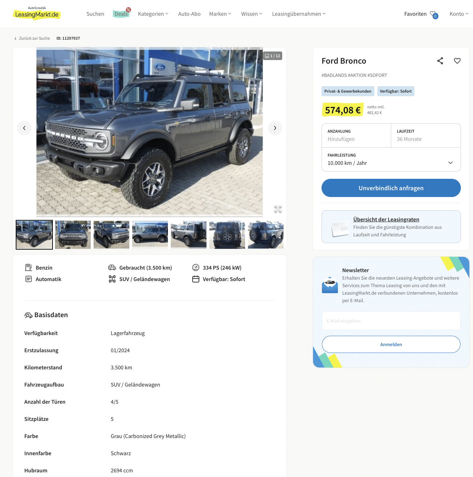Select the rear-view spare wheel thumbnail
The width and height of the screenshot is (473, 477).
227,235
